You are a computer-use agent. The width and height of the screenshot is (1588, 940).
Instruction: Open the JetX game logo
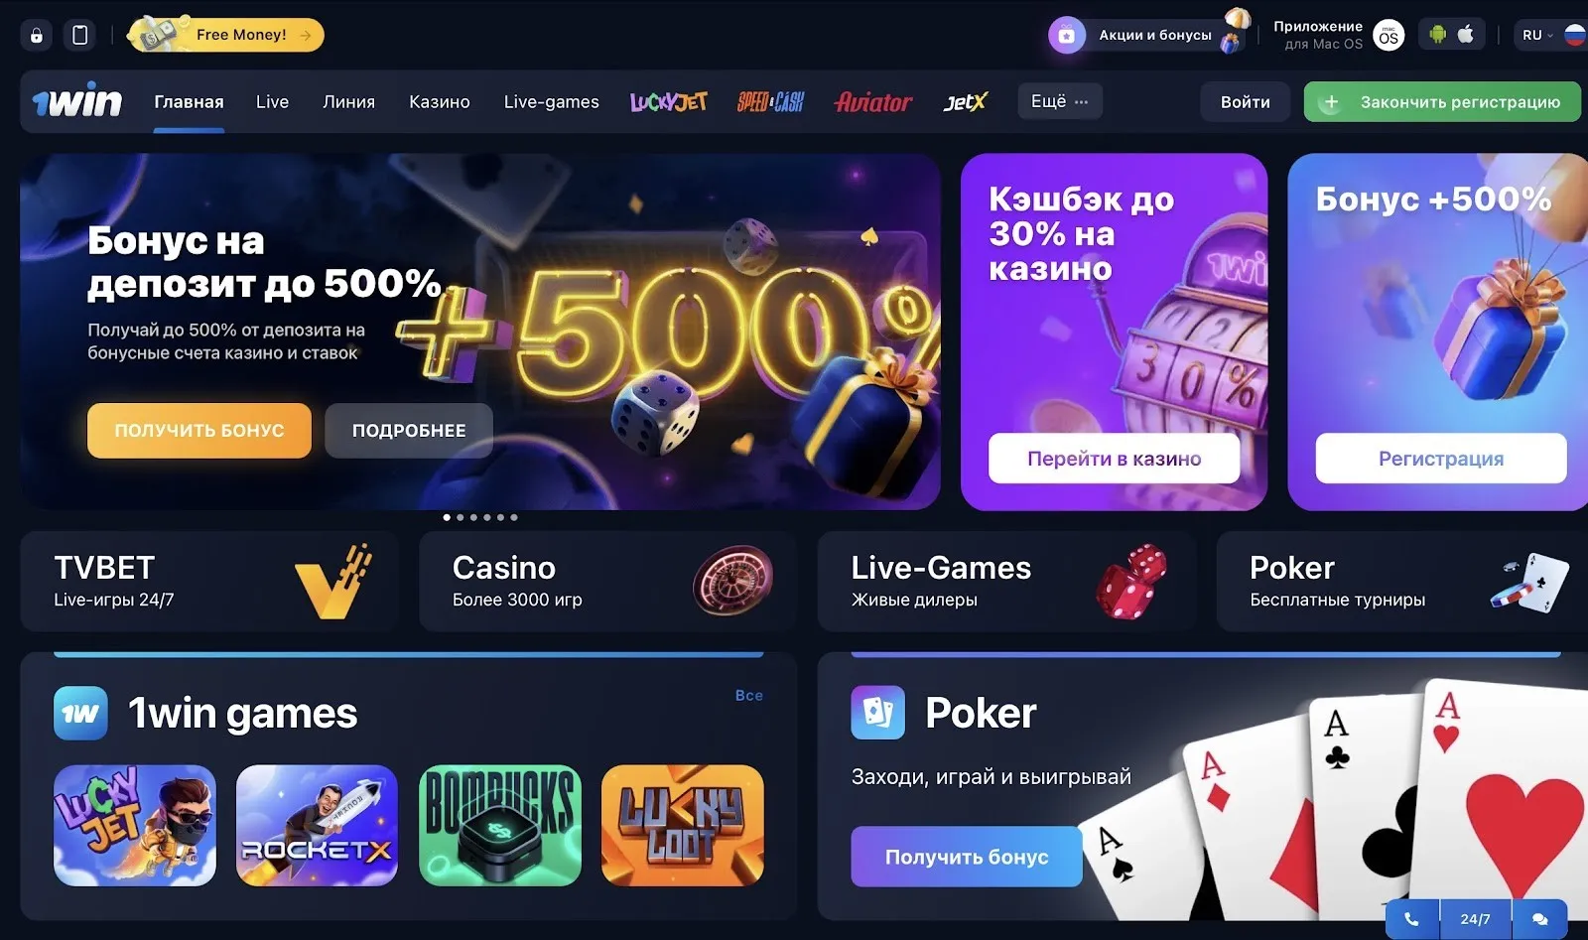[965, 102]
